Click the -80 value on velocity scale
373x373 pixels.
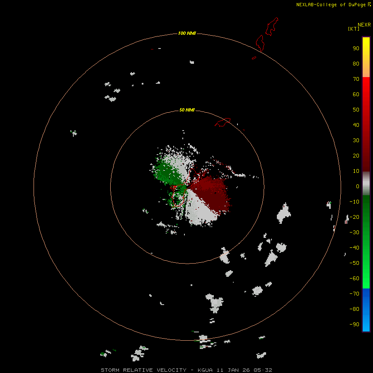(x=354, y=309)
